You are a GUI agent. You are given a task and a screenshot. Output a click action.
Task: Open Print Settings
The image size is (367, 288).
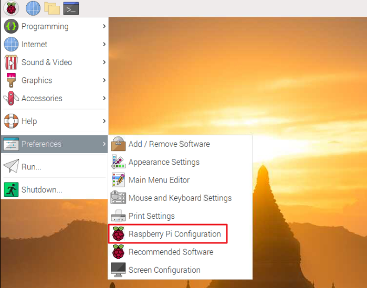click(180, 216)
